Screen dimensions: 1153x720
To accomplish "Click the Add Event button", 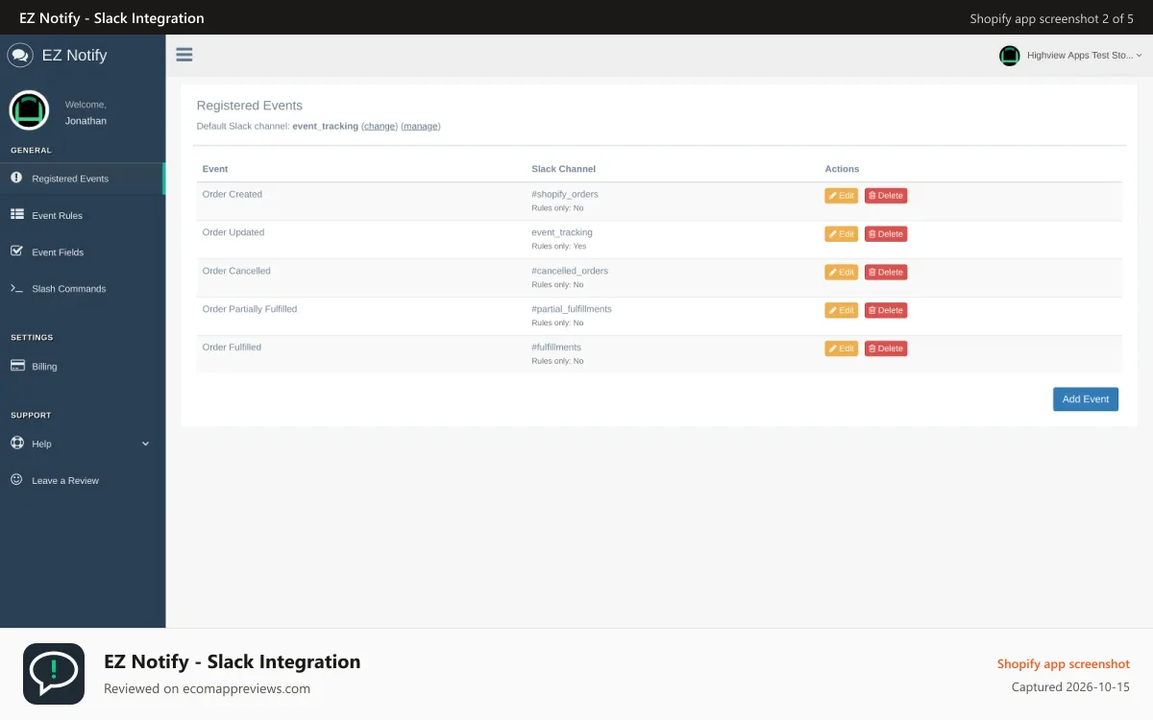I will point(1086,399).
